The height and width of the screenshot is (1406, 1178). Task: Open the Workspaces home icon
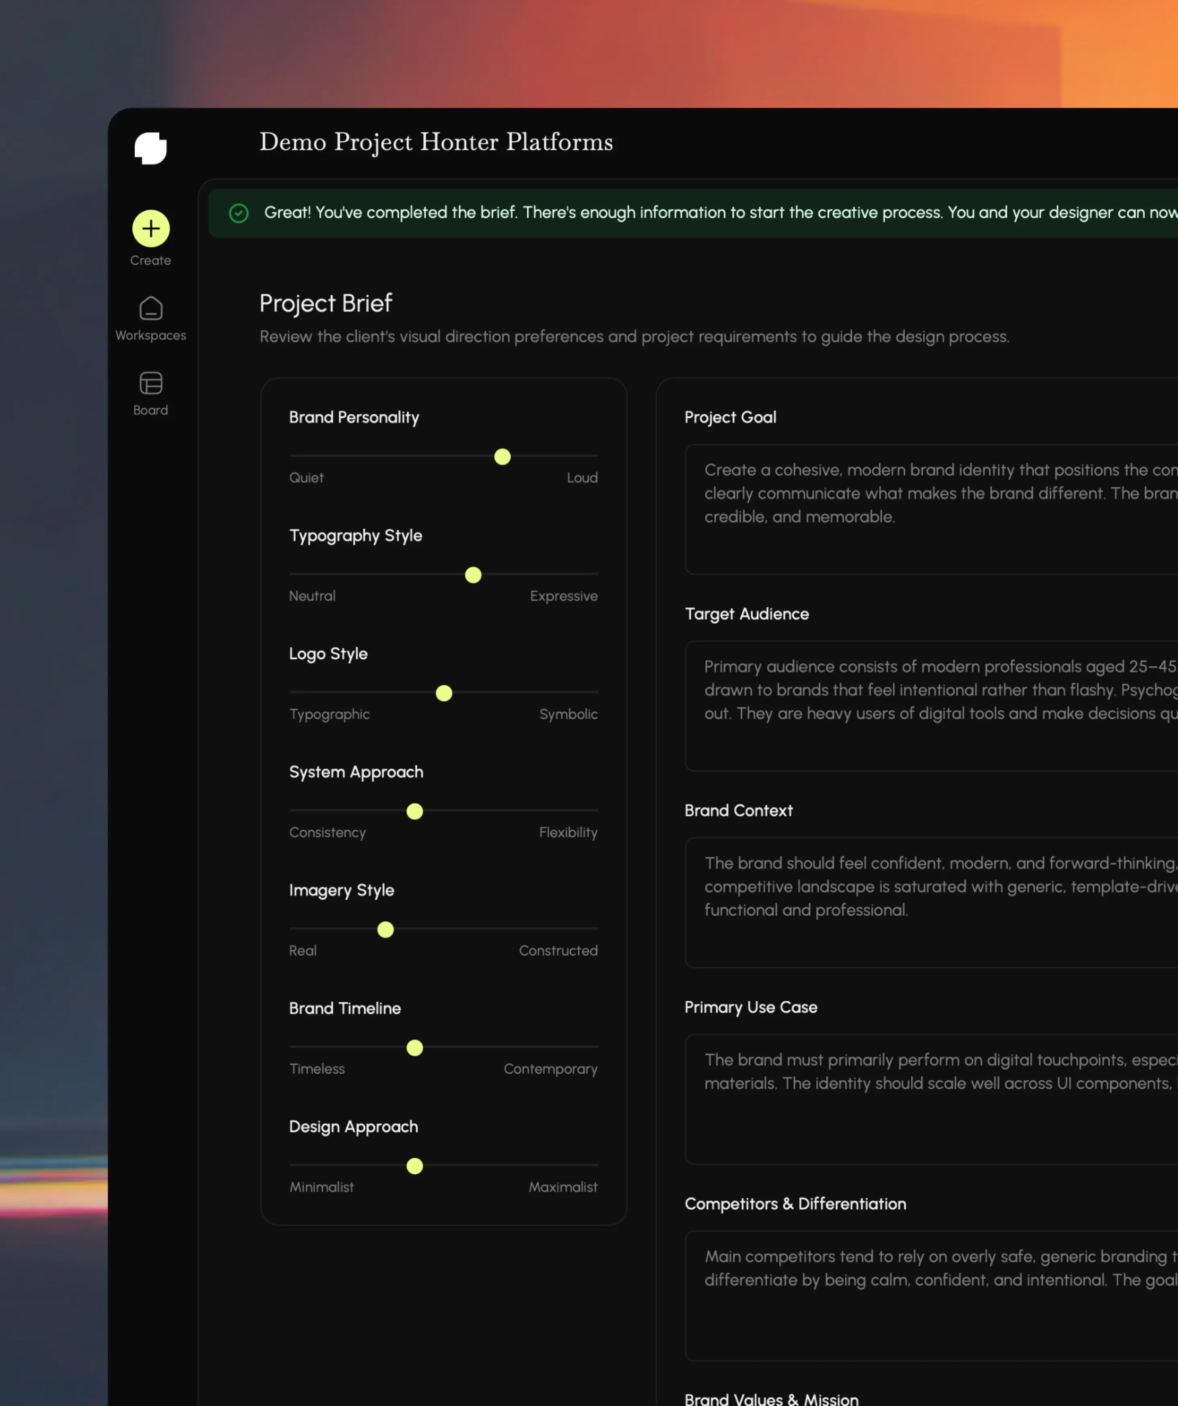(150, 309)
